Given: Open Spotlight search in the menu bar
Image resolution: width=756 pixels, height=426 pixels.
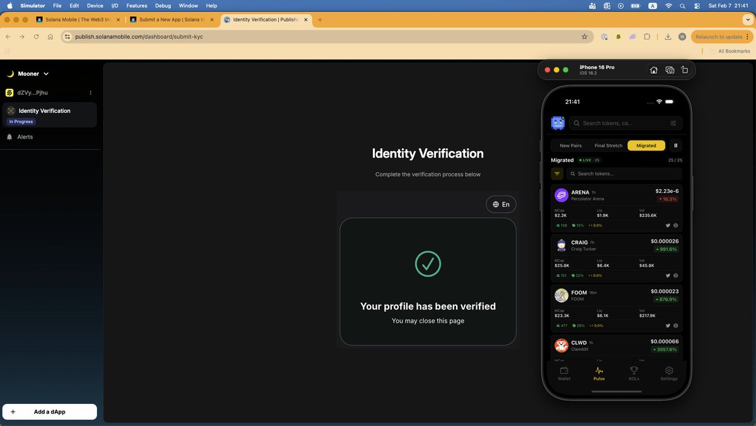Looking at the screenshot, I should [x=682, y=6].
